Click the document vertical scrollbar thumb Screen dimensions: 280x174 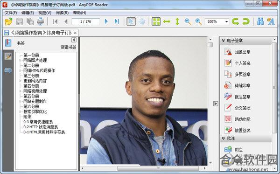(x=210, y=45)
